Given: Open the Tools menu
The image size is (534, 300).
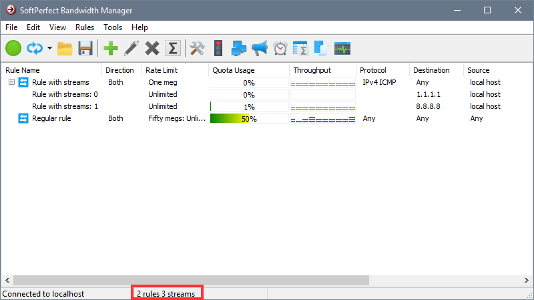Looking at the screenshot, I should (x=113, y=27).
